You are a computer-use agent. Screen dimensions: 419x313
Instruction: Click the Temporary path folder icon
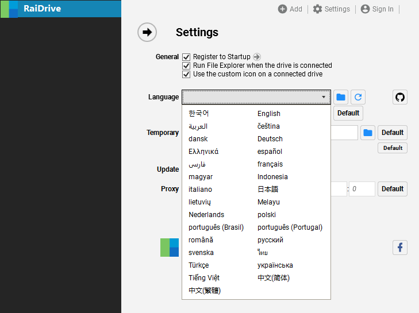(x=368, y=133)
